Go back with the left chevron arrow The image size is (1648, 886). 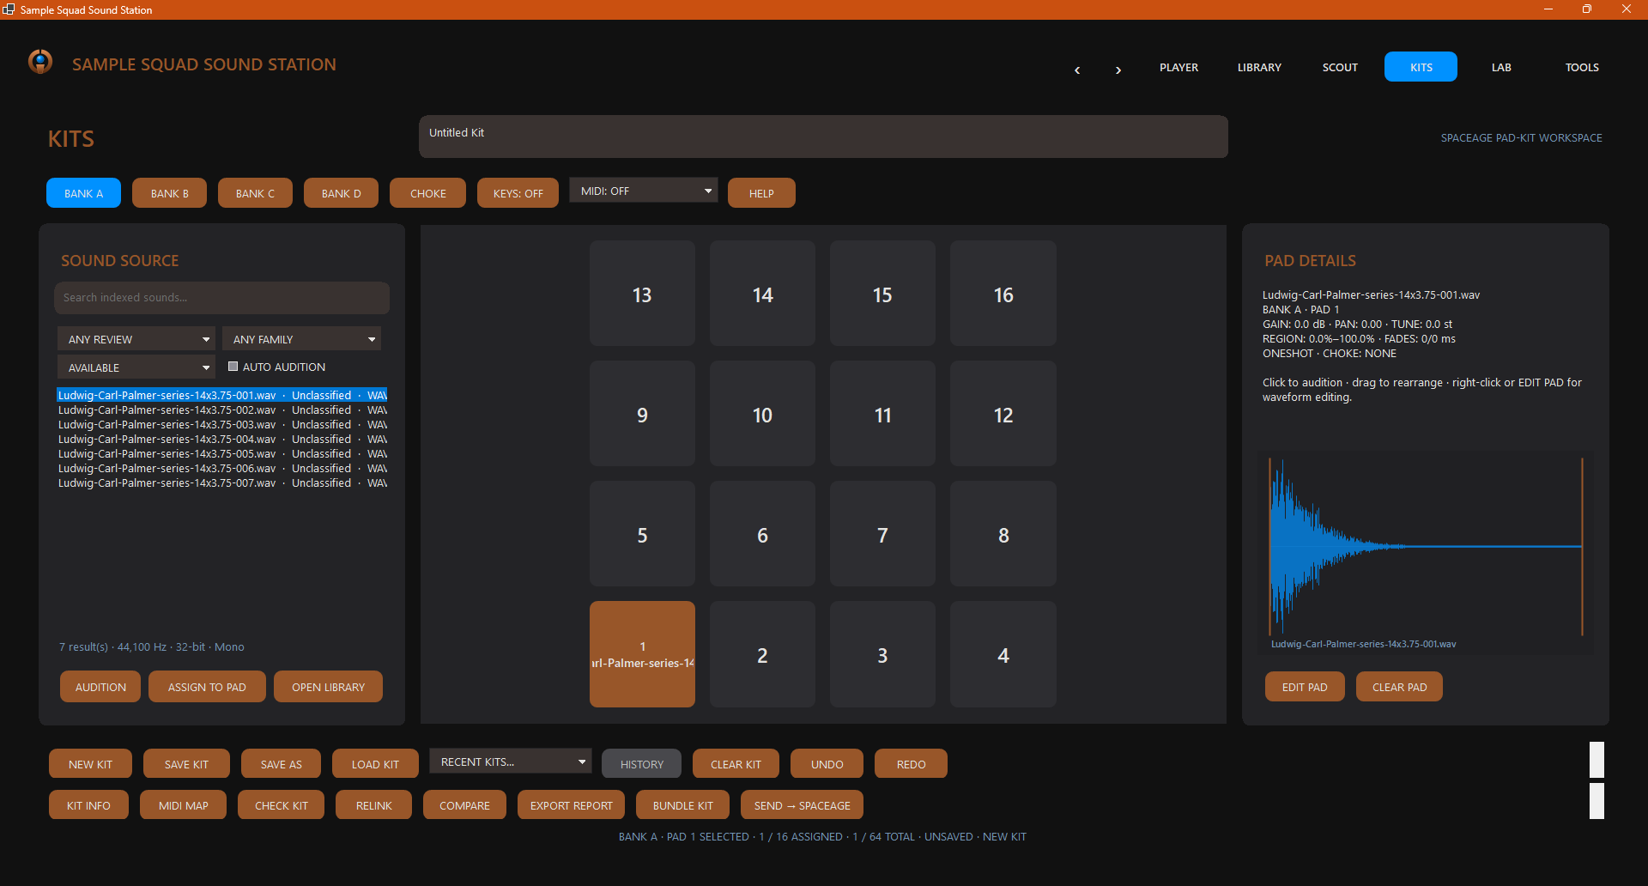(1077, 70)
